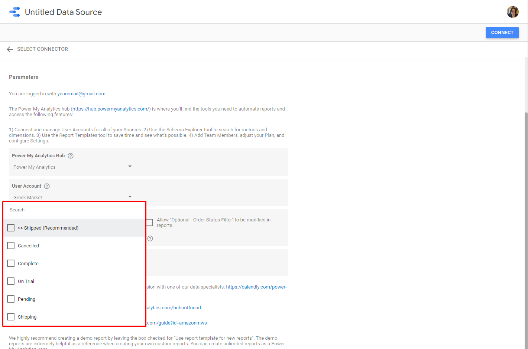The image size is (528, 349).
Task: Enable the On Trial checkbox
Action: tap(11, 281)
